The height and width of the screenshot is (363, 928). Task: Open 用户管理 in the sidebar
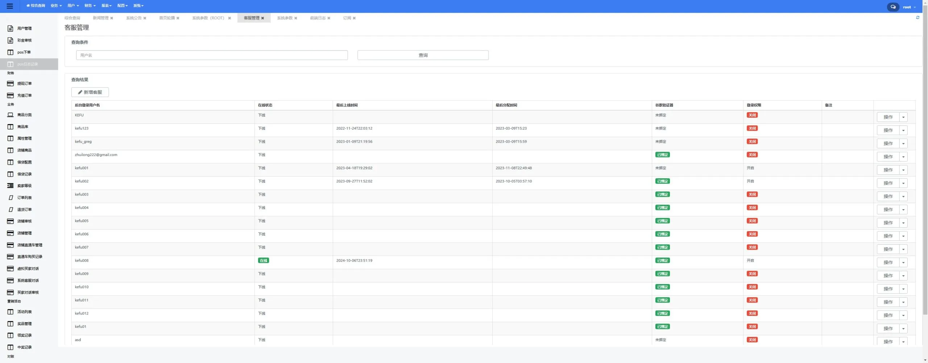(x=25, y=28)
